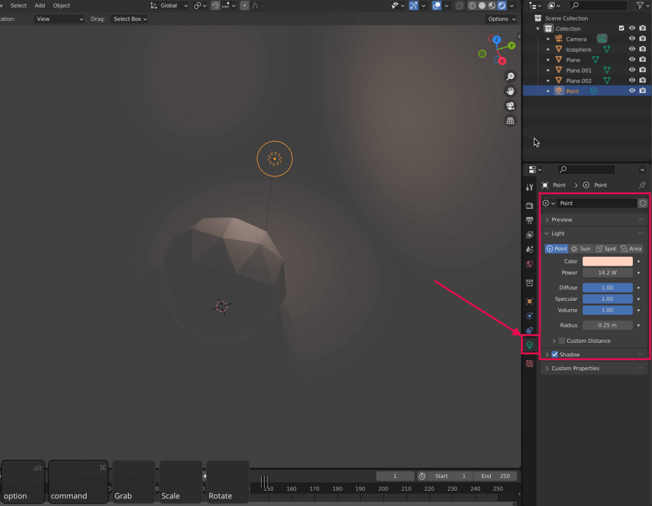The height and width of the screenshot is (506, 652).
Task: Switch perspective/orthographic grid icon
Action: [x=510, y=120]
